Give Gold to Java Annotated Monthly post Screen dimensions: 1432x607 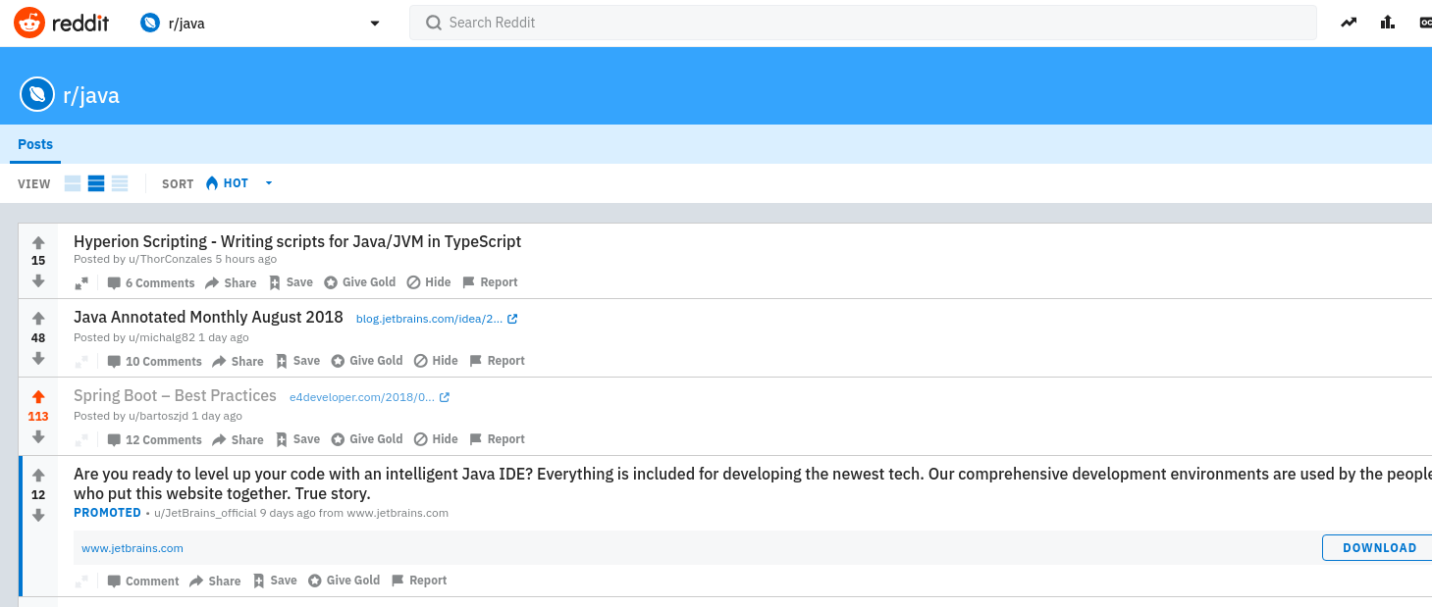(x=367, y=361)
